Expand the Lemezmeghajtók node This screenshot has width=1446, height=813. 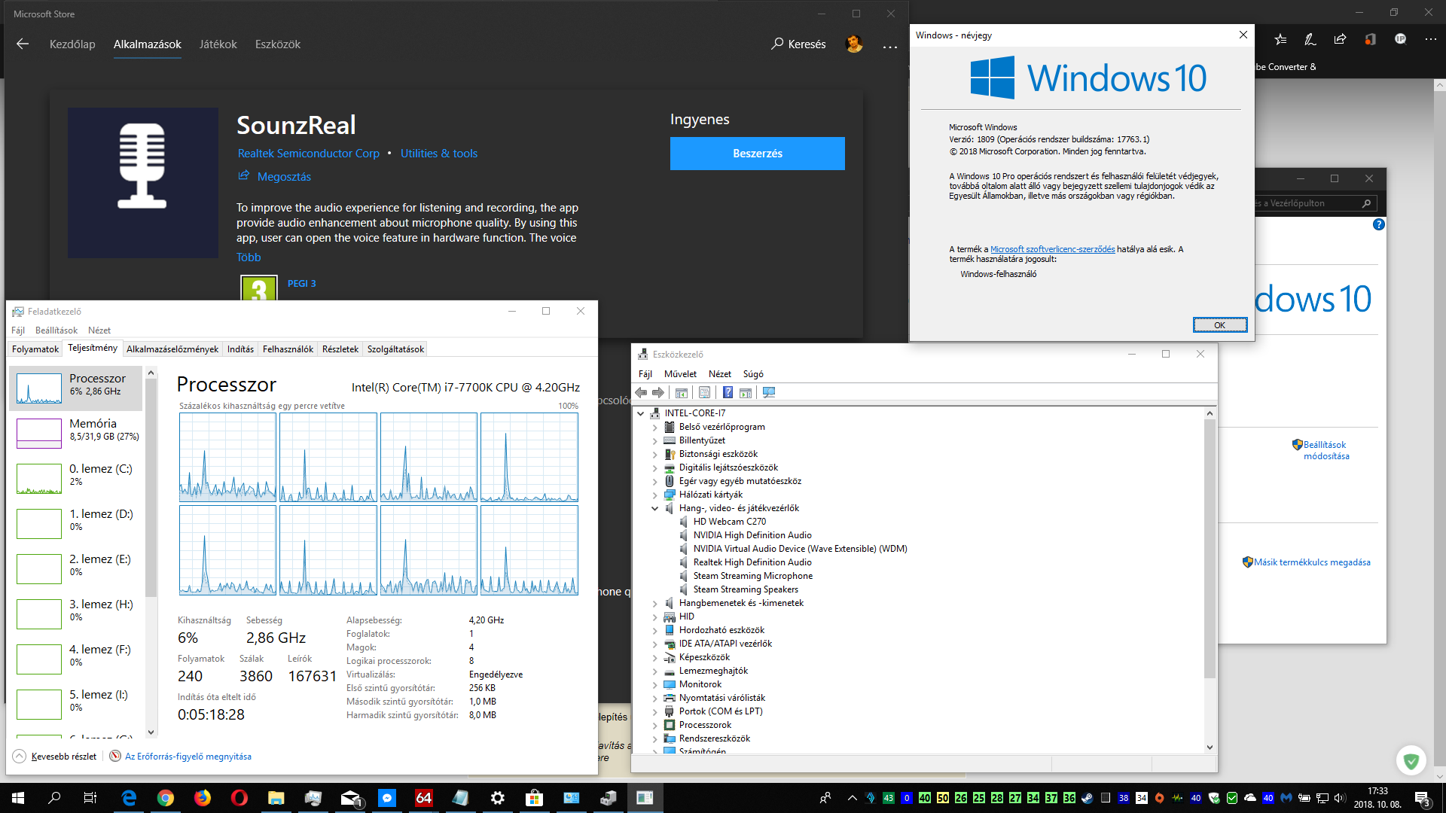tap(655, 671)
